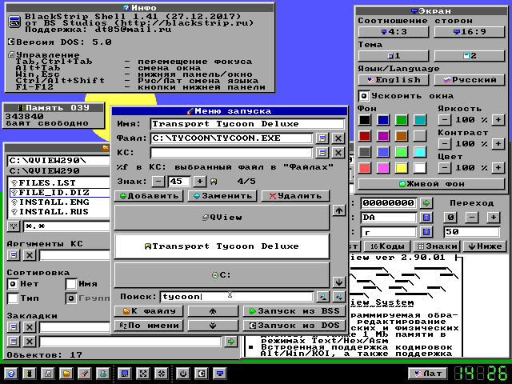Increase Контраст with plus button
Screen dimensions: 512x384
tap(498, 144)
